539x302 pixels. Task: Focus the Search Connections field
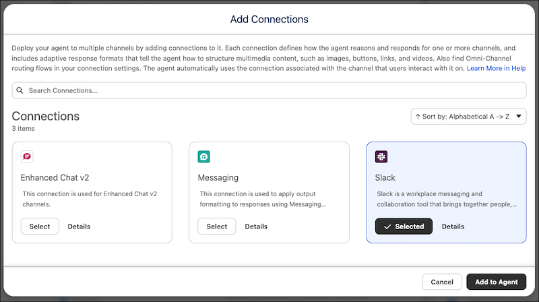(x=269, y=90)
